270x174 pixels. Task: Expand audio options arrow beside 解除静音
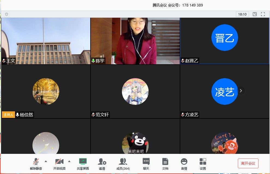point(46,161)
